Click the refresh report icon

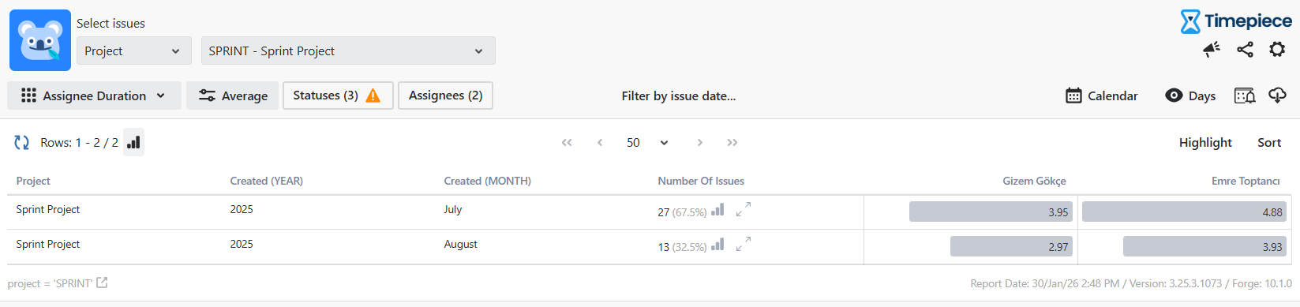click(x=22, y=143)
